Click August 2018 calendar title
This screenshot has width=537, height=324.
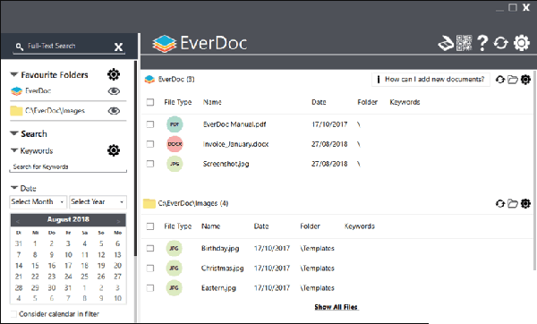68,219
